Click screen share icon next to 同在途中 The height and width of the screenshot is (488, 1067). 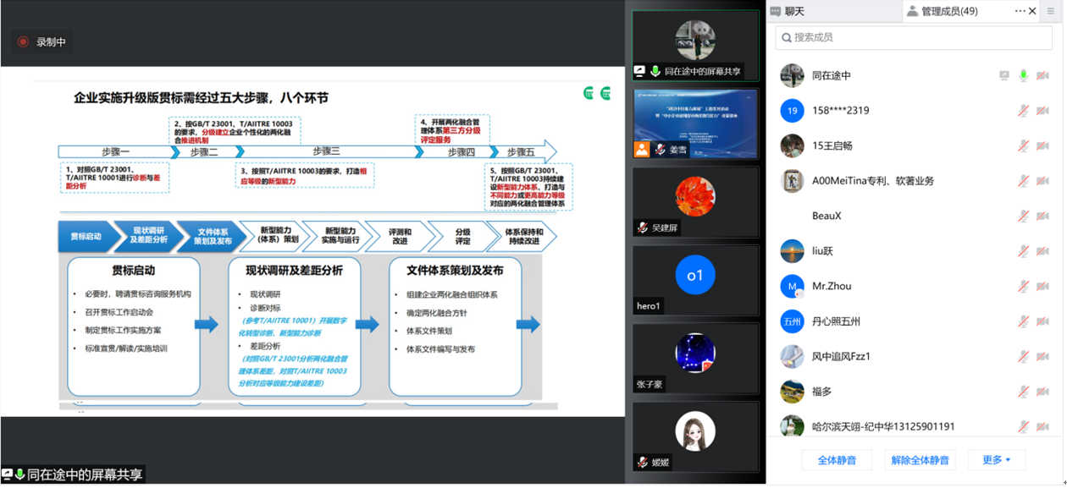1004,75
